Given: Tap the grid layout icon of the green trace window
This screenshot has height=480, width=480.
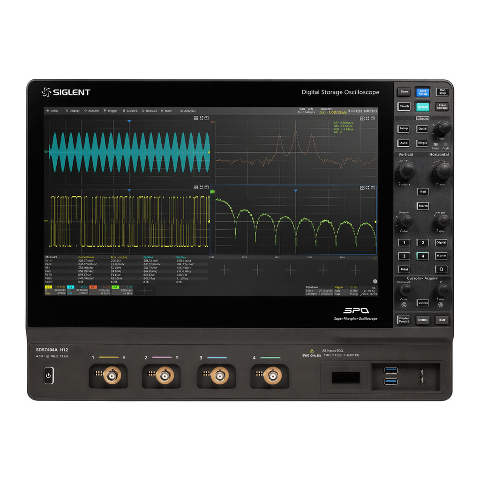Looking at the screenshot, I should click(x=362, y=187).
